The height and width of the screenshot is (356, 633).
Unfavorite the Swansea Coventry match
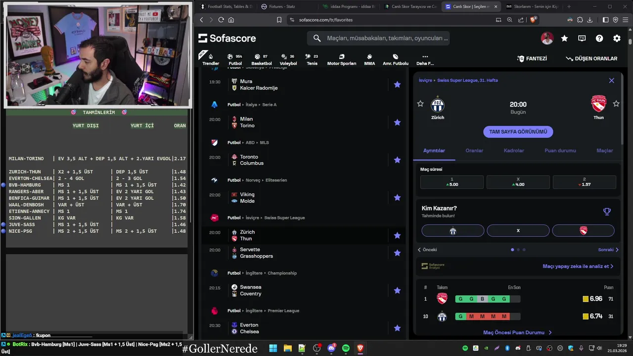click(x=397, y=290)
